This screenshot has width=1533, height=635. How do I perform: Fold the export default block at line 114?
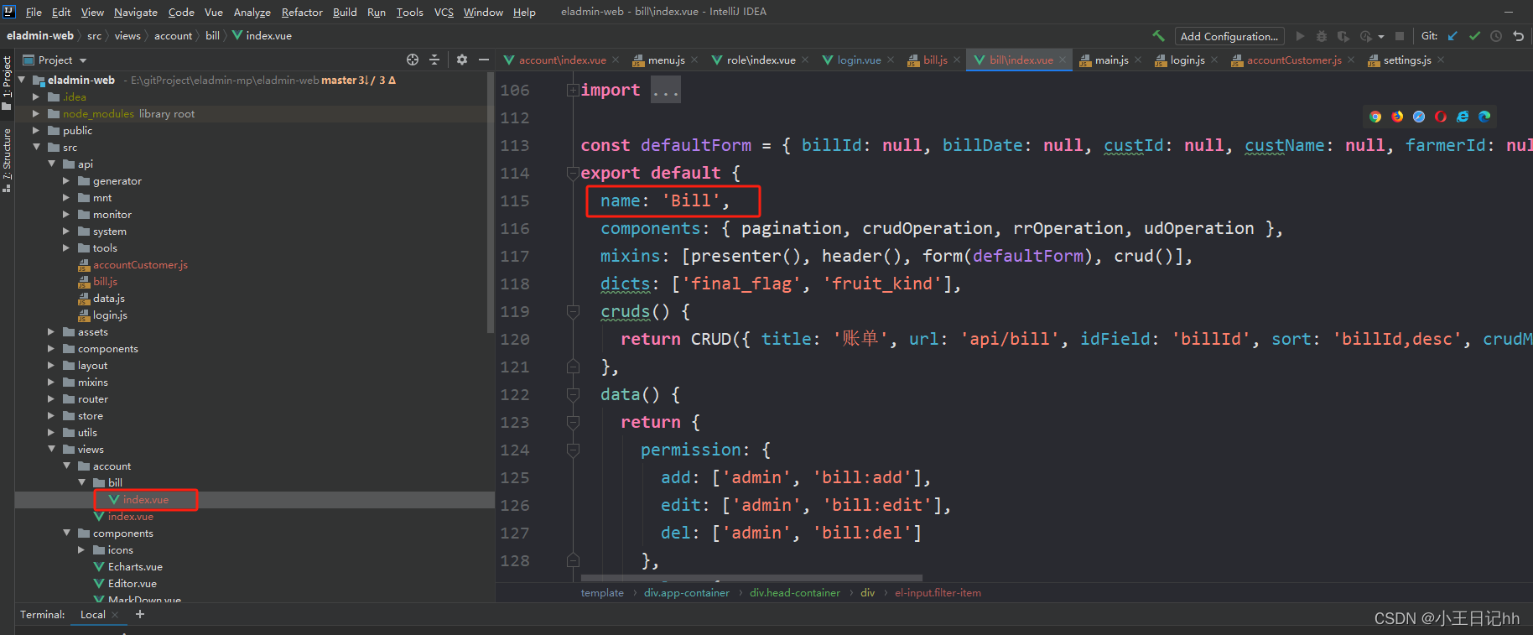tap(573, 173)
